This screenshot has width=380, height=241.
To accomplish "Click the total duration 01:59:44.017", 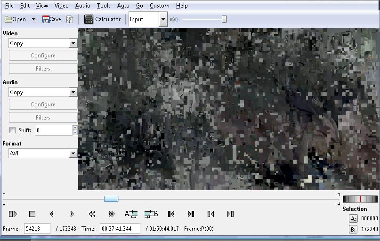I will 164,229.
